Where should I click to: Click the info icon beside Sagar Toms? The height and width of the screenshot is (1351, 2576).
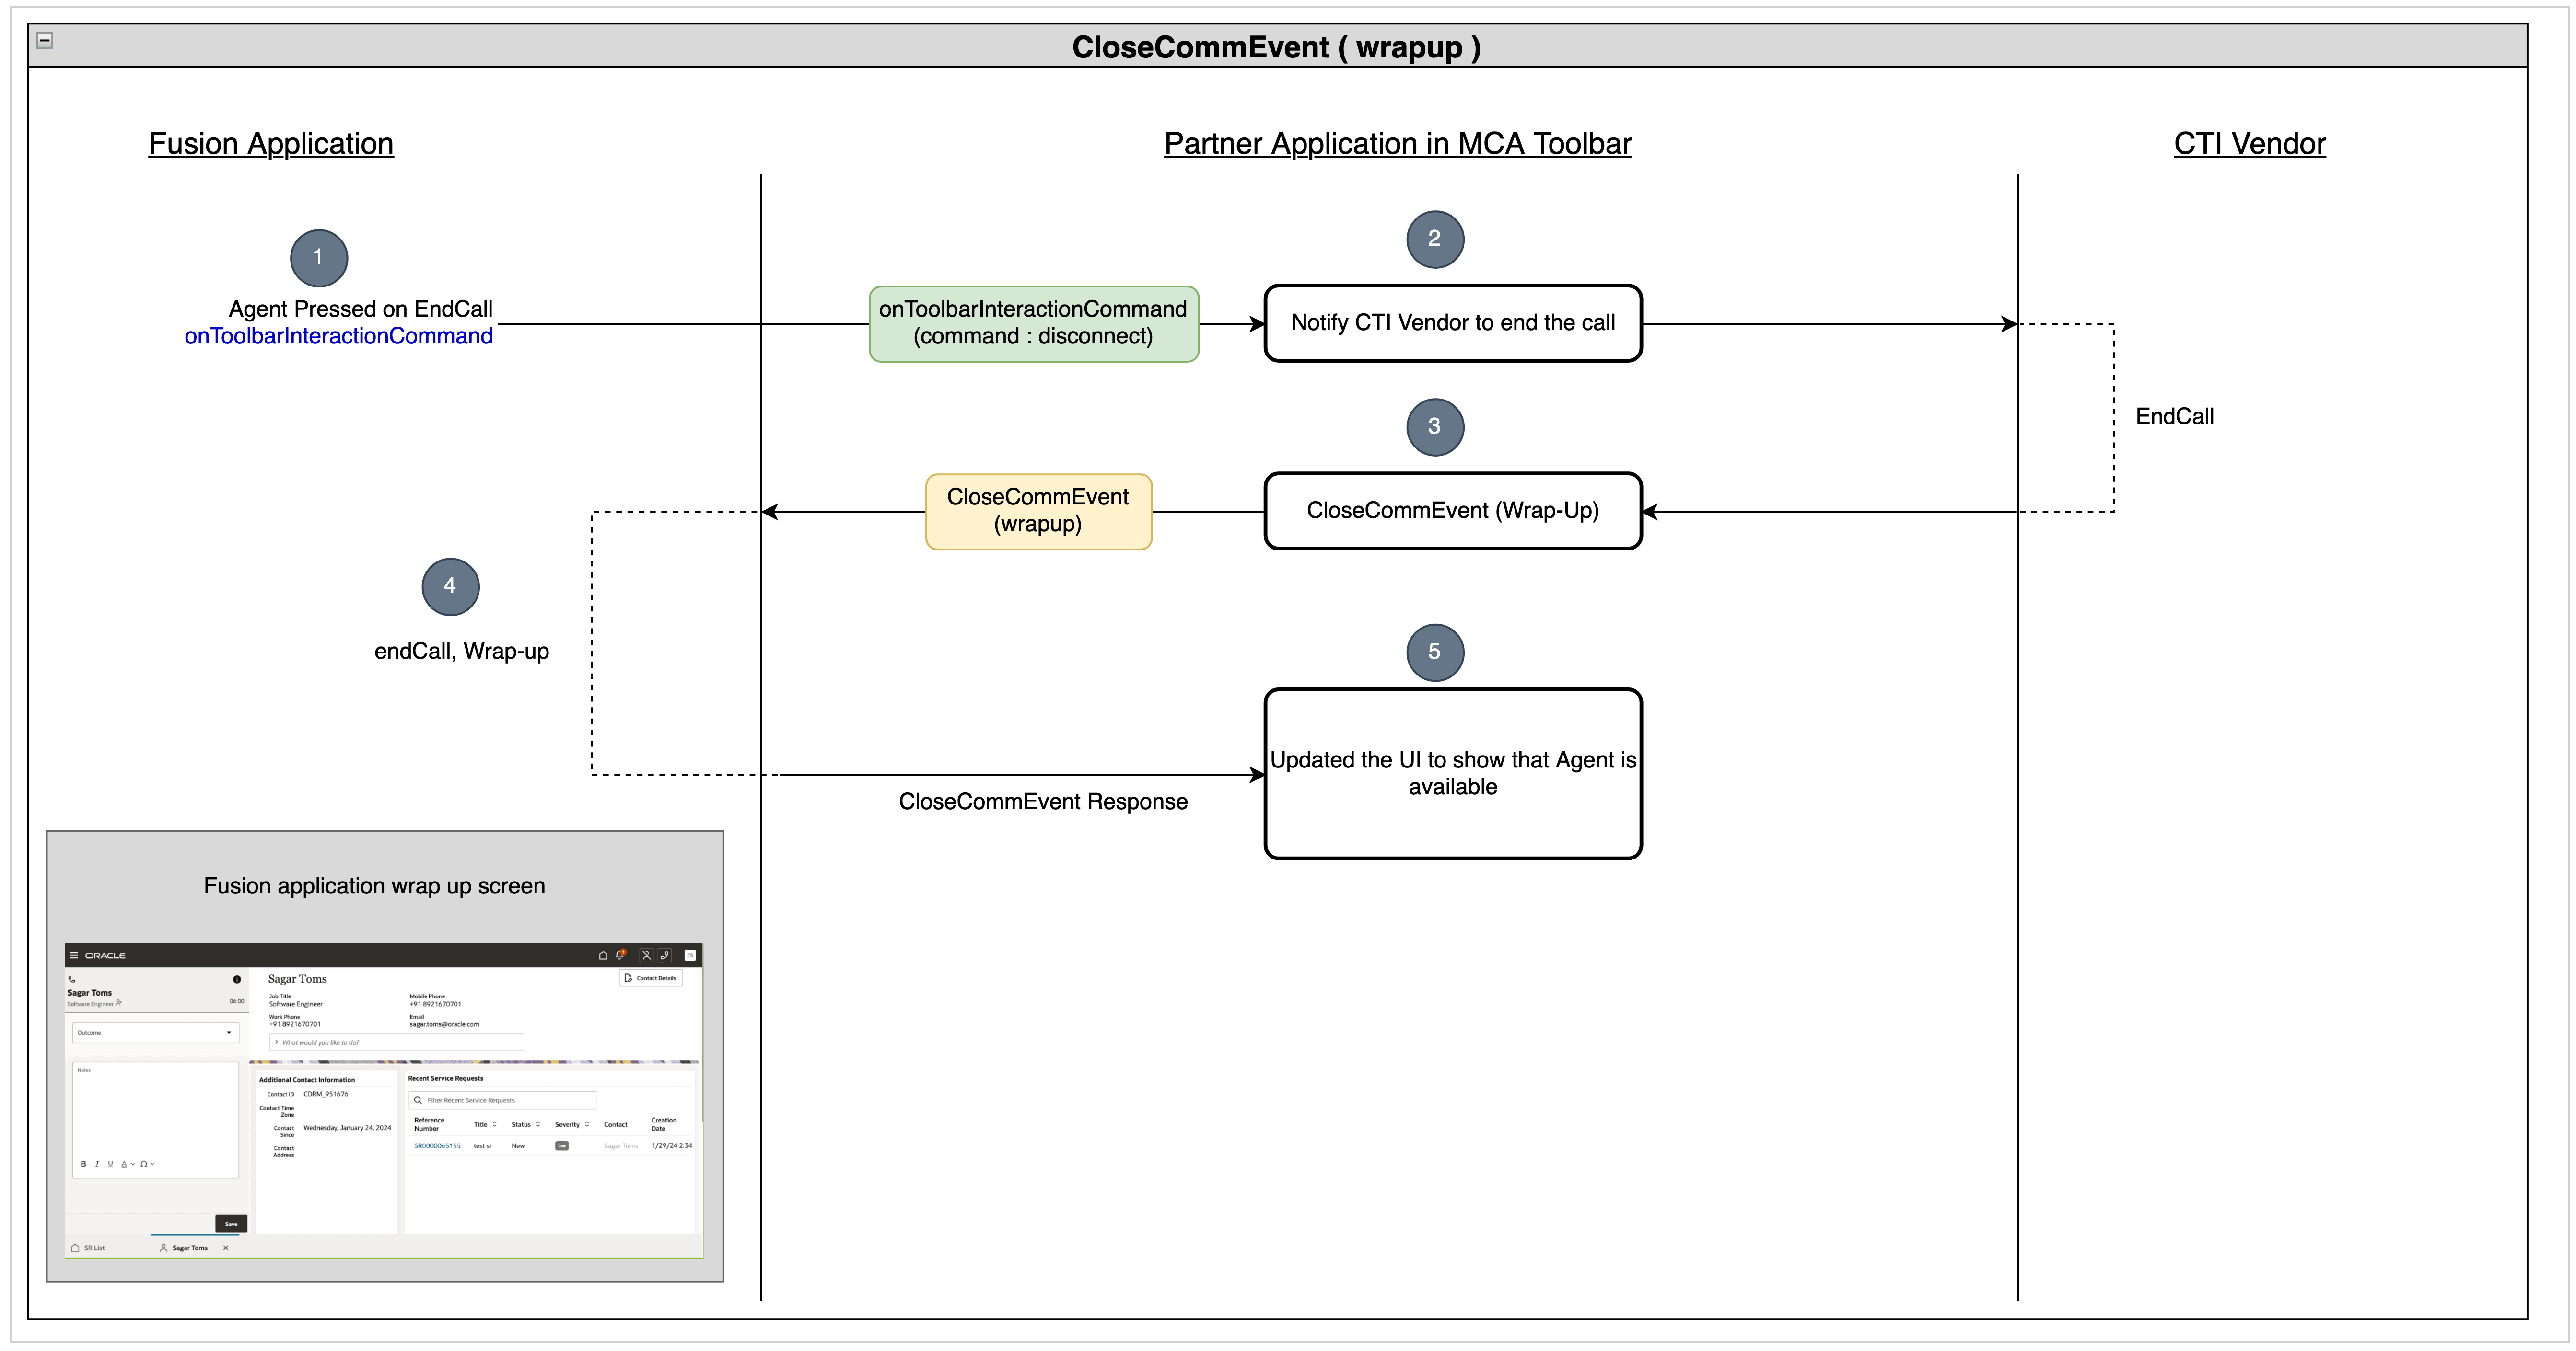coord(237,979)
